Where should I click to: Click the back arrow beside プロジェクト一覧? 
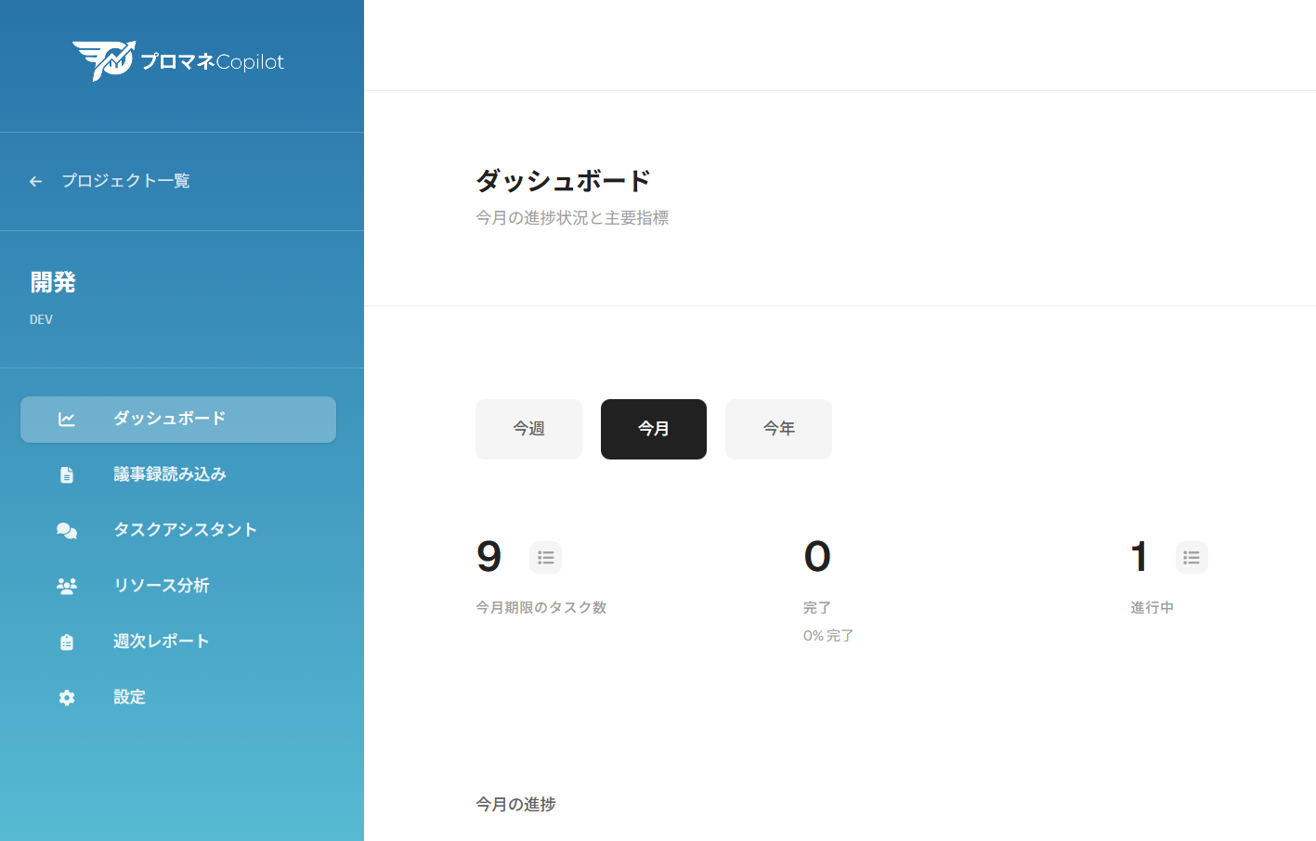[36, 182]
